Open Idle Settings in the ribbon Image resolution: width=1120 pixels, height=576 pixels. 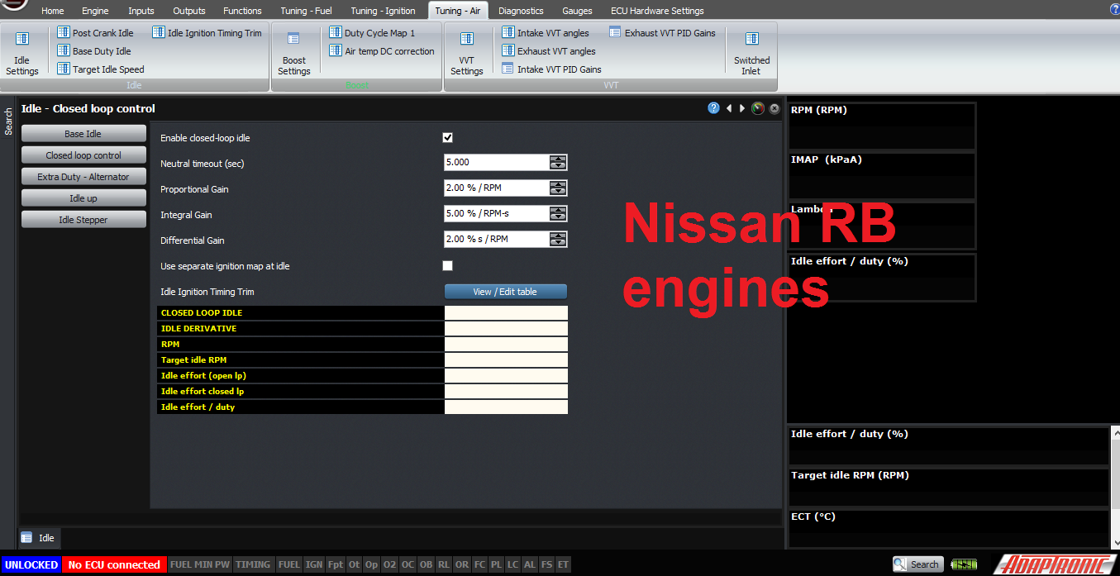(22, 53)
